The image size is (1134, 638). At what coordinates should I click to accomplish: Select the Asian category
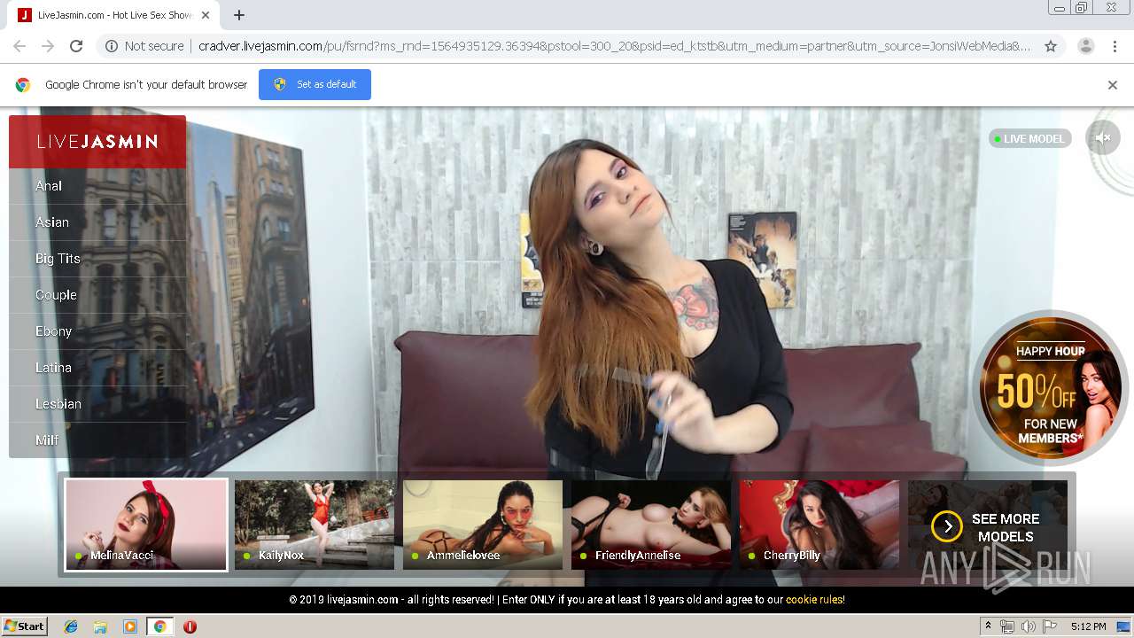[97, 222]
